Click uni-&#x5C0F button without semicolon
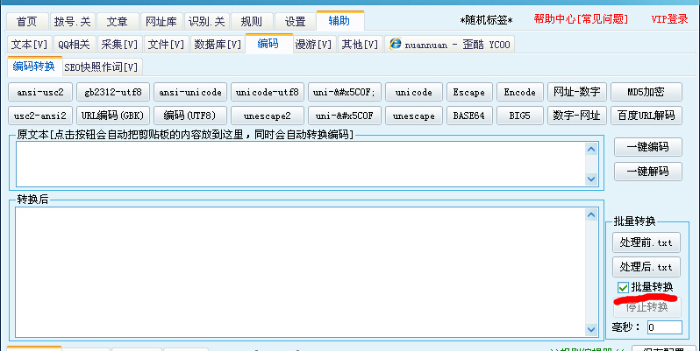 click(345, 116)
